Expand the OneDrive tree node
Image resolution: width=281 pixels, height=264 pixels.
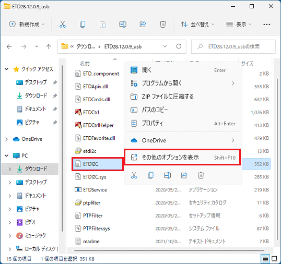pyautogui.click(x=7, y=139)
